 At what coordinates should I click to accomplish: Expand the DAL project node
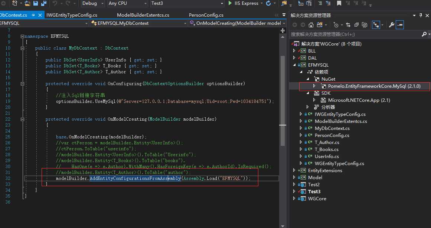pyautogui.click(x=294, y=58)
